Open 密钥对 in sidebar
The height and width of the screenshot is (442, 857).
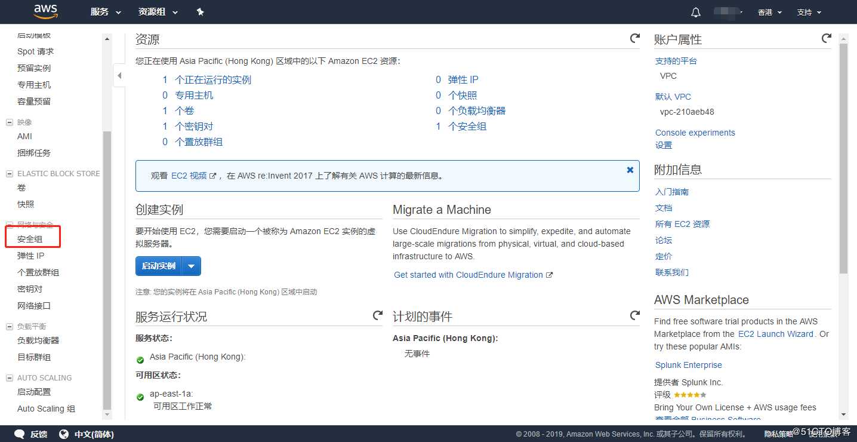point(30,289)
